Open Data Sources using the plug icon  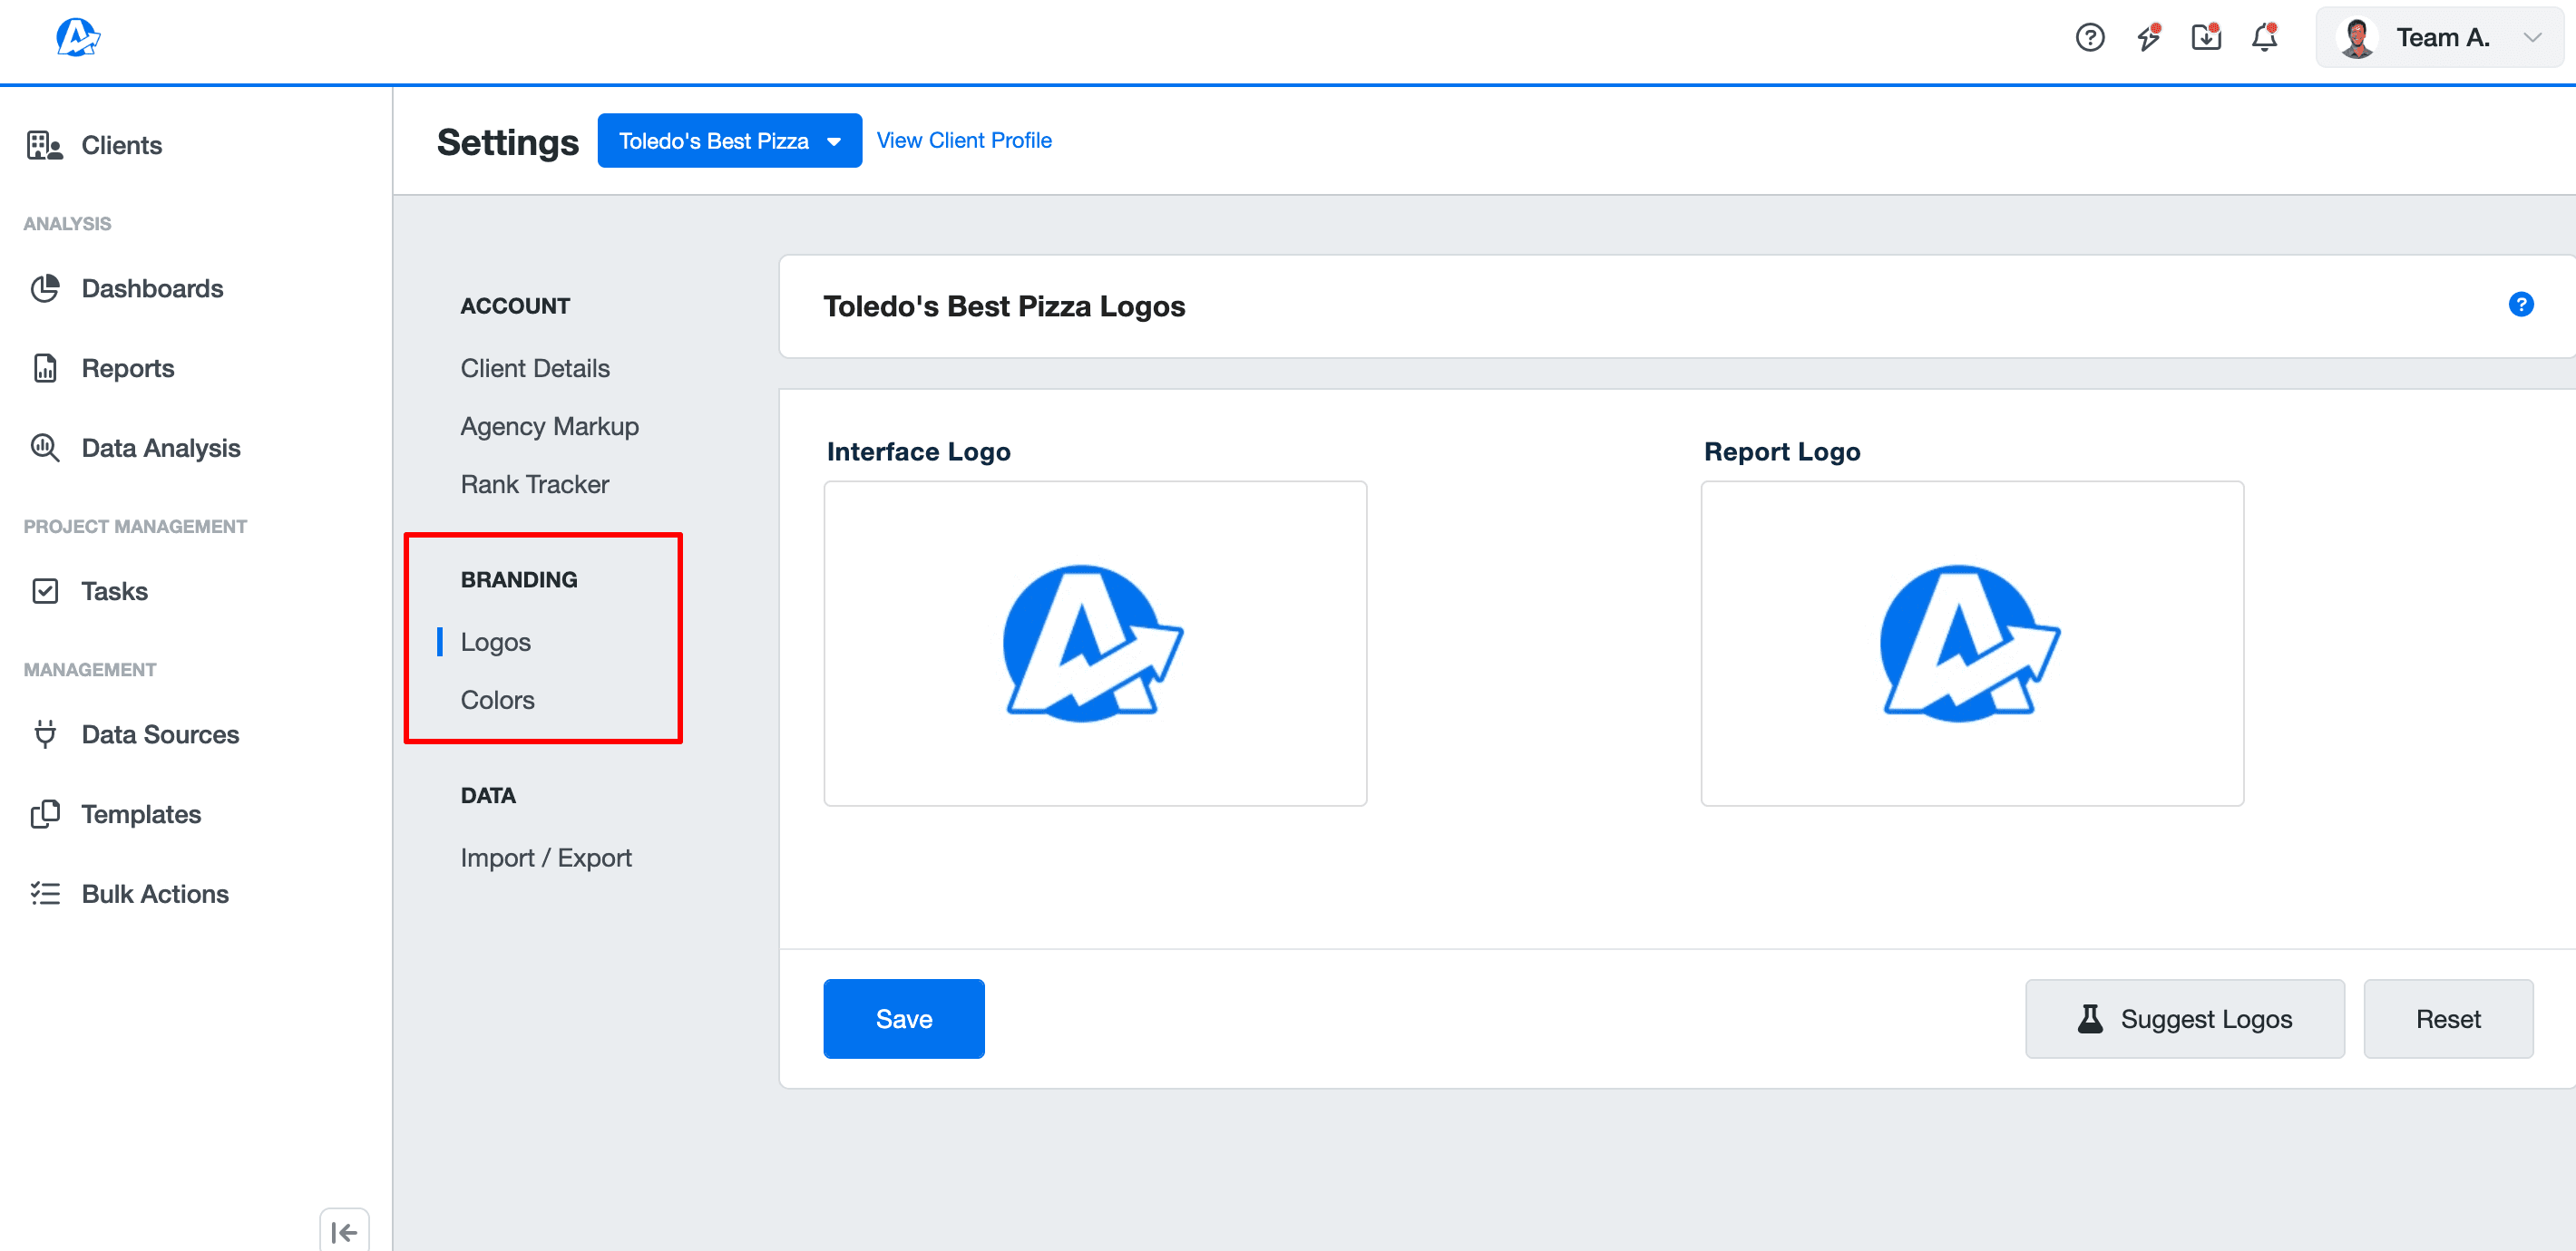(x=45, y=733)
